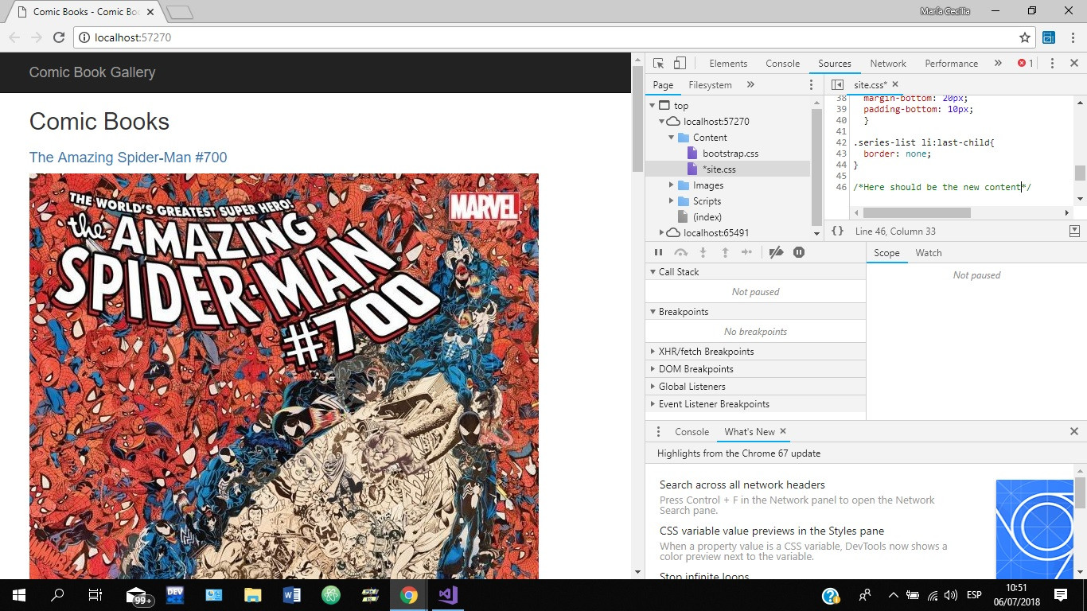Close the site.css editor tab
This screenshot has width=1087, height=611.
[x=895, y=84]
